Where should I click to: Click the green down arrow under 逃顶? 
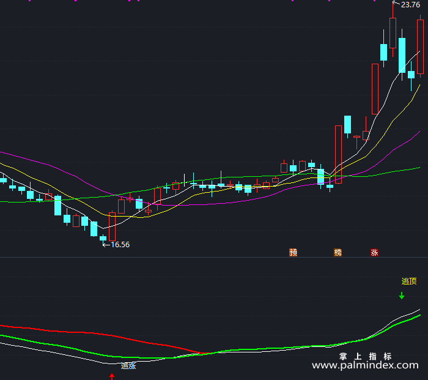tap(402, 296)
